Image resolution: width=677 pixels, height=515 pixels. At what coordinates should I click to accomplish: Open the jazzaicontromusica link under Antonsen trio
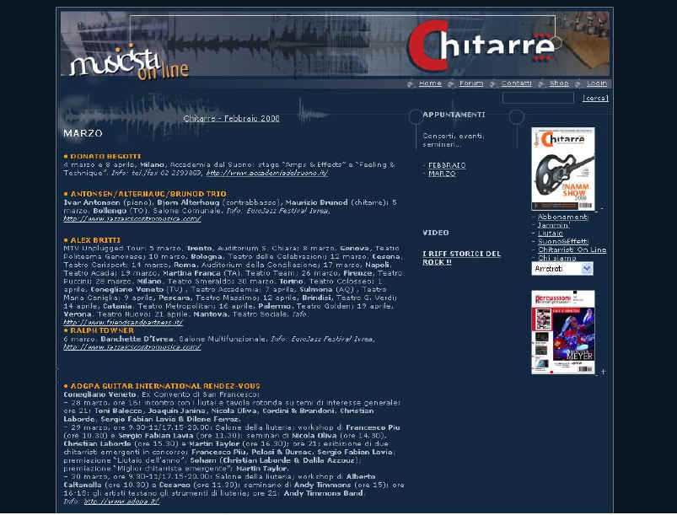tap(132, 218)
